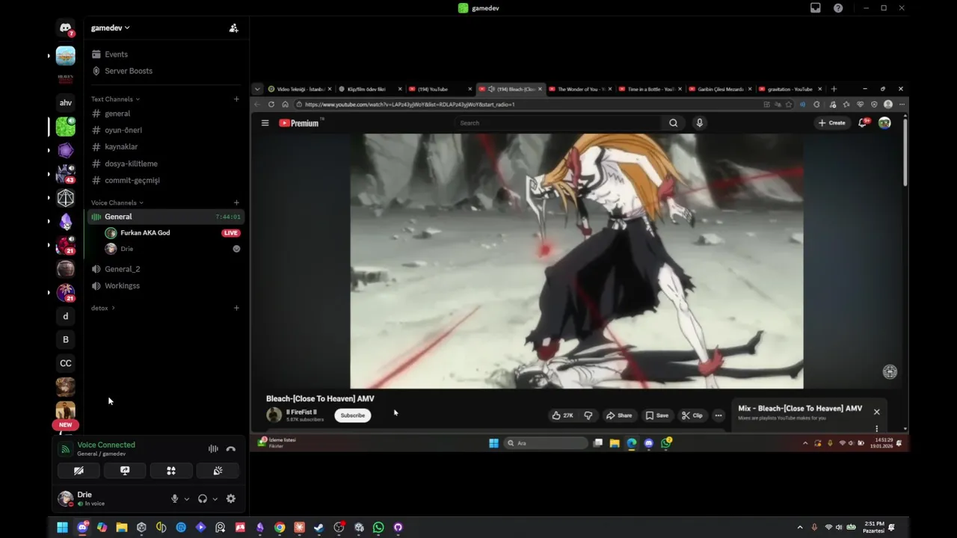Open YouTube notifications bell in stream
The width and height of the screenshot is (957, 538).
(863, 123)
